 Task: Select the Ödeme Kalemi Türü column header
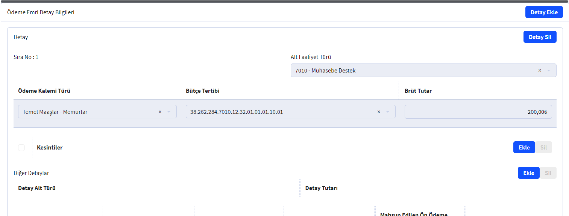44,91
